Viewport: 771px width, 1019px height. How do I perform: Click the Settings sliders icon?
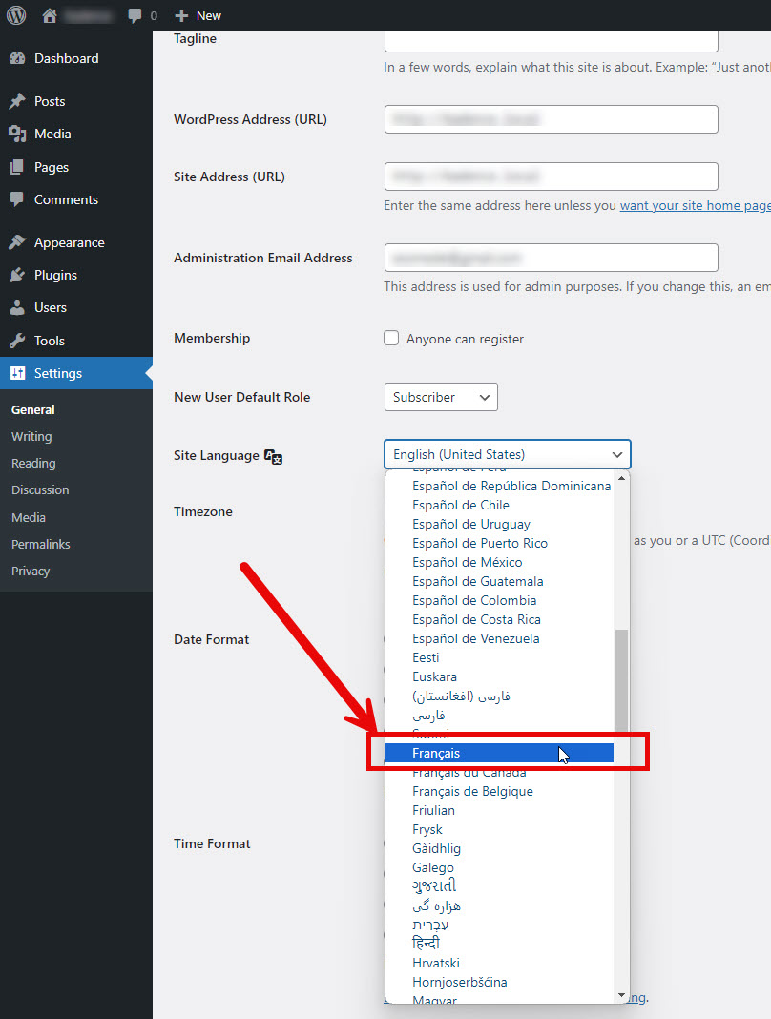click(17, 373)
